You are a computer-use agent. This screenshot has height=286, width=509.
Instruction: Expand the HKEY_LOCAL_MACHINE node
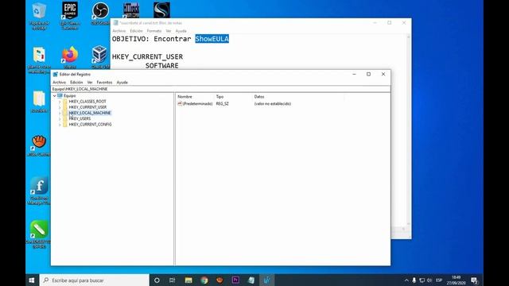(60, 113)
